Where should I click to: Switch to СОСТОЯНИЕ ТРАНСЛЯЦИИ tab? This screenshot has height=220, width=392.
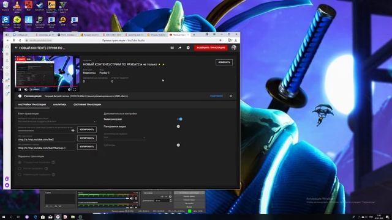(x=87, y=105)
